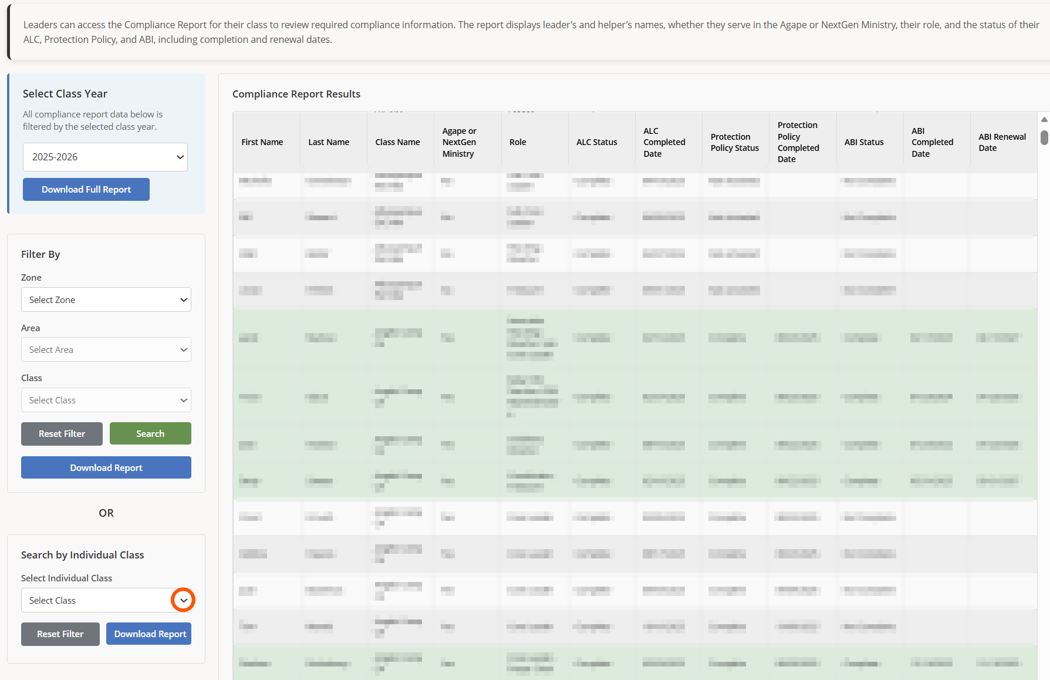
Task: Click the ALC Status column header
Action: (x=596, y=142)
